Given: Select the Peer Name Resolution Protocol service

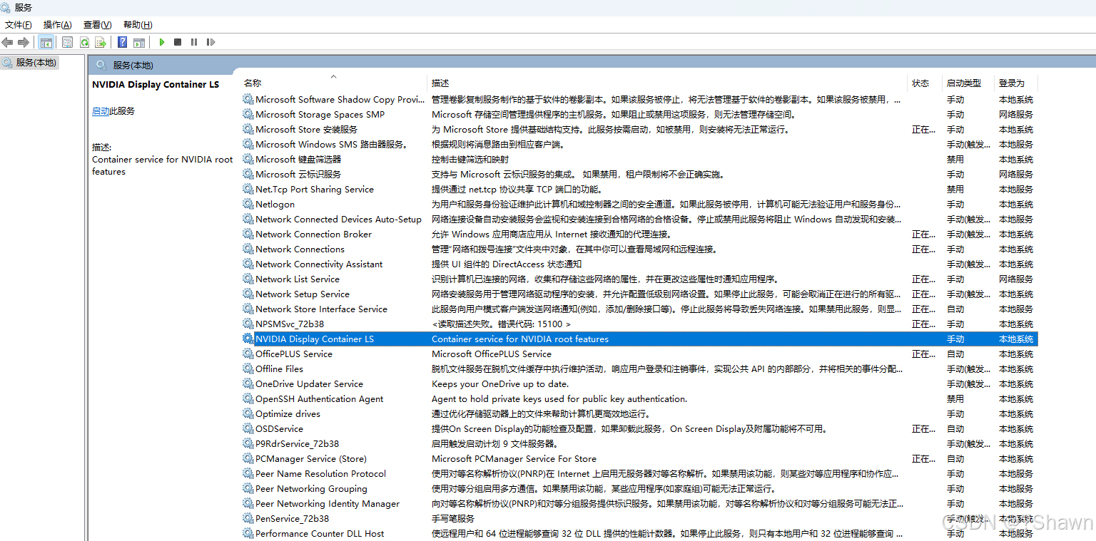Looking at the screenshot, I should 639,473.
